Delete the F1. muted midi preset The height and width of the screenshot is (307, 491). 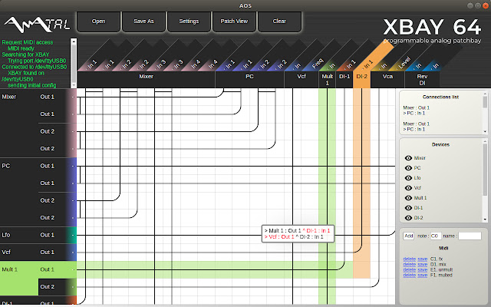click(x=409, y=275)
